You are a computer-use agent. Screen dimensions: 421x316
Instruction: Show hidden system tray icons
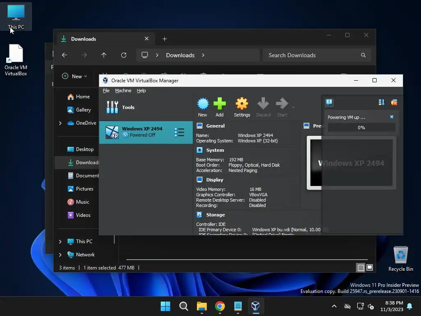tap(334, 306)
